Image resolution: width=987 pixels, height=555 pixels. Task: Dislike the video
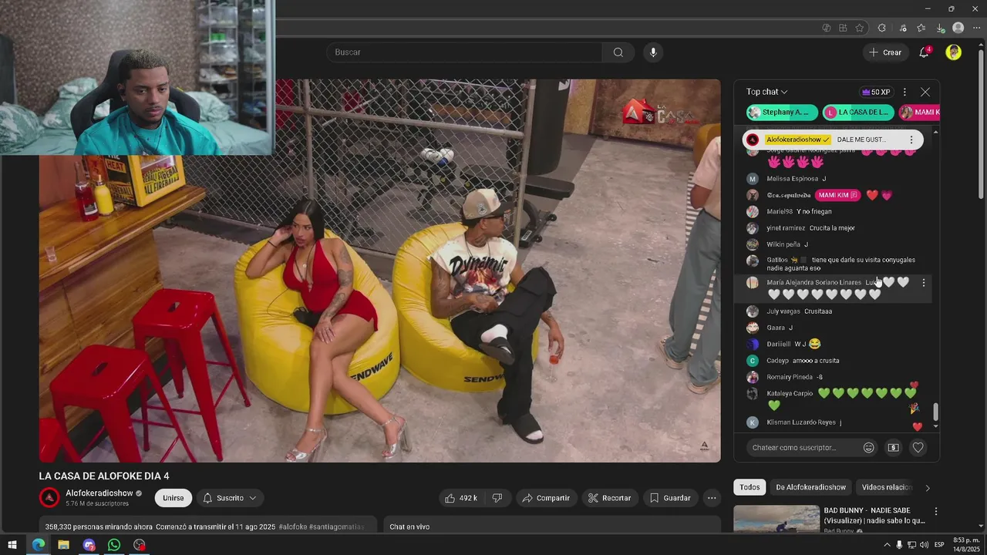coord(497,498)
